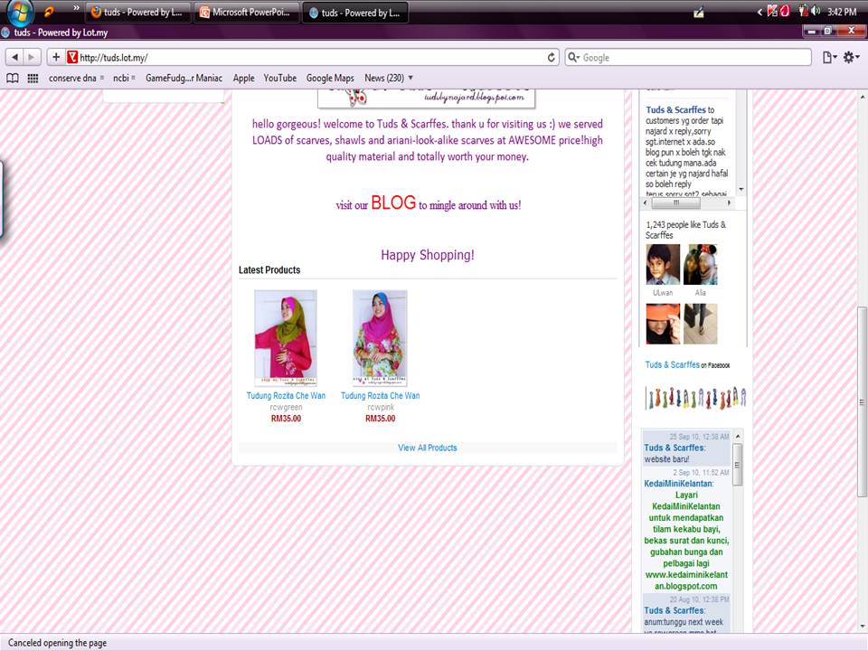Click the Google search magnifier icon
The image size is (868, 651).
pyautogui.click(x=574, y=57)
